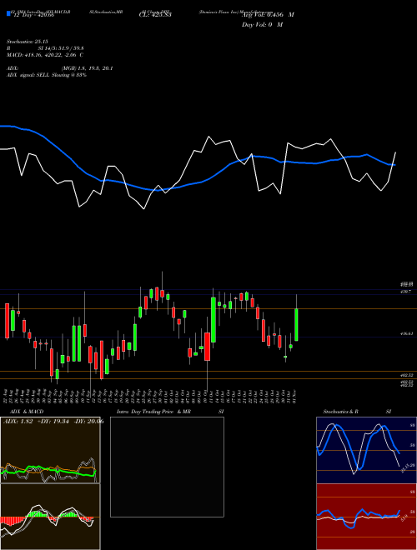The image size is (417, 550).
Task: Select the MACD: 418.16, 420.22 values line
Action: (45, 55)
